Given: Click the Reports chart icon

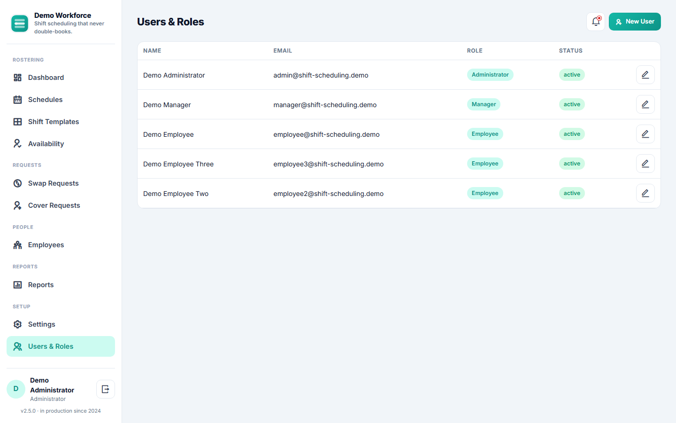Looking at the screenshot, I should point(18,285).
